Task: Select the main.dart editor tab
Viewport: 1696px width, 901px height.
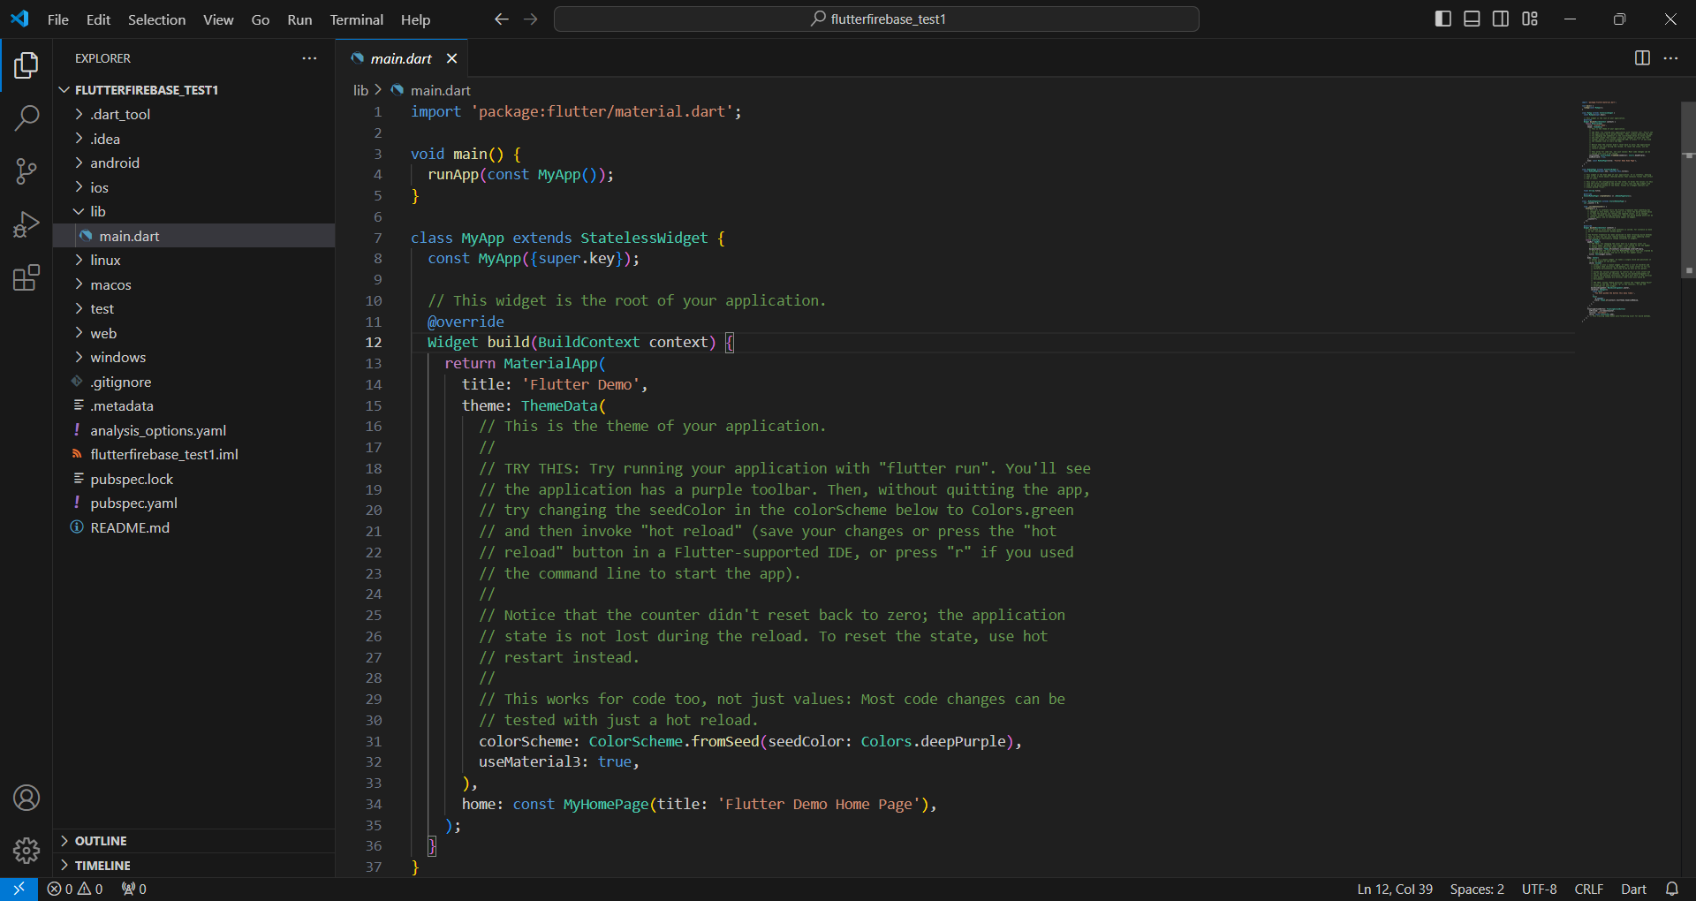Action: pyautogui.click(x=401, y=58)
